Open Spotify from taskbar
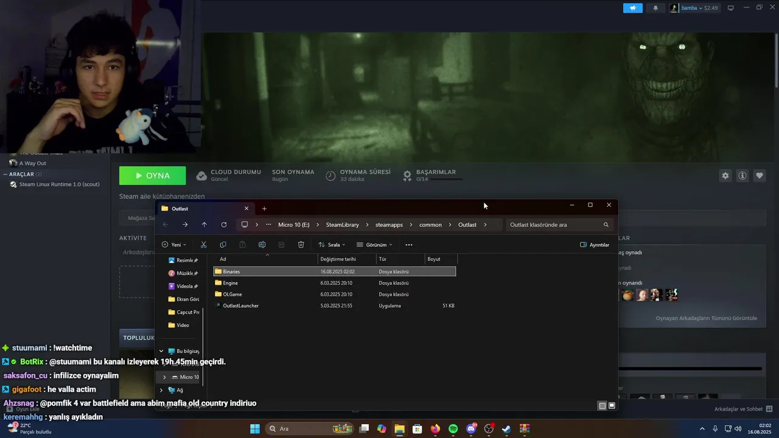The image size is (779, 438). pyautogui.click(x=453, y=429)
